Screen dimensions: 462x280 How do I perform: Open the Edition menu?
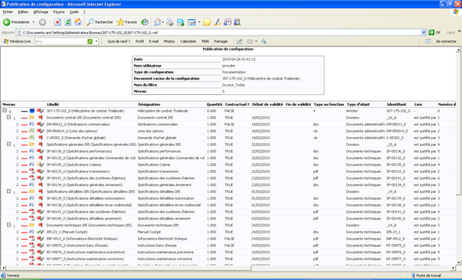[x=23, y=12]
